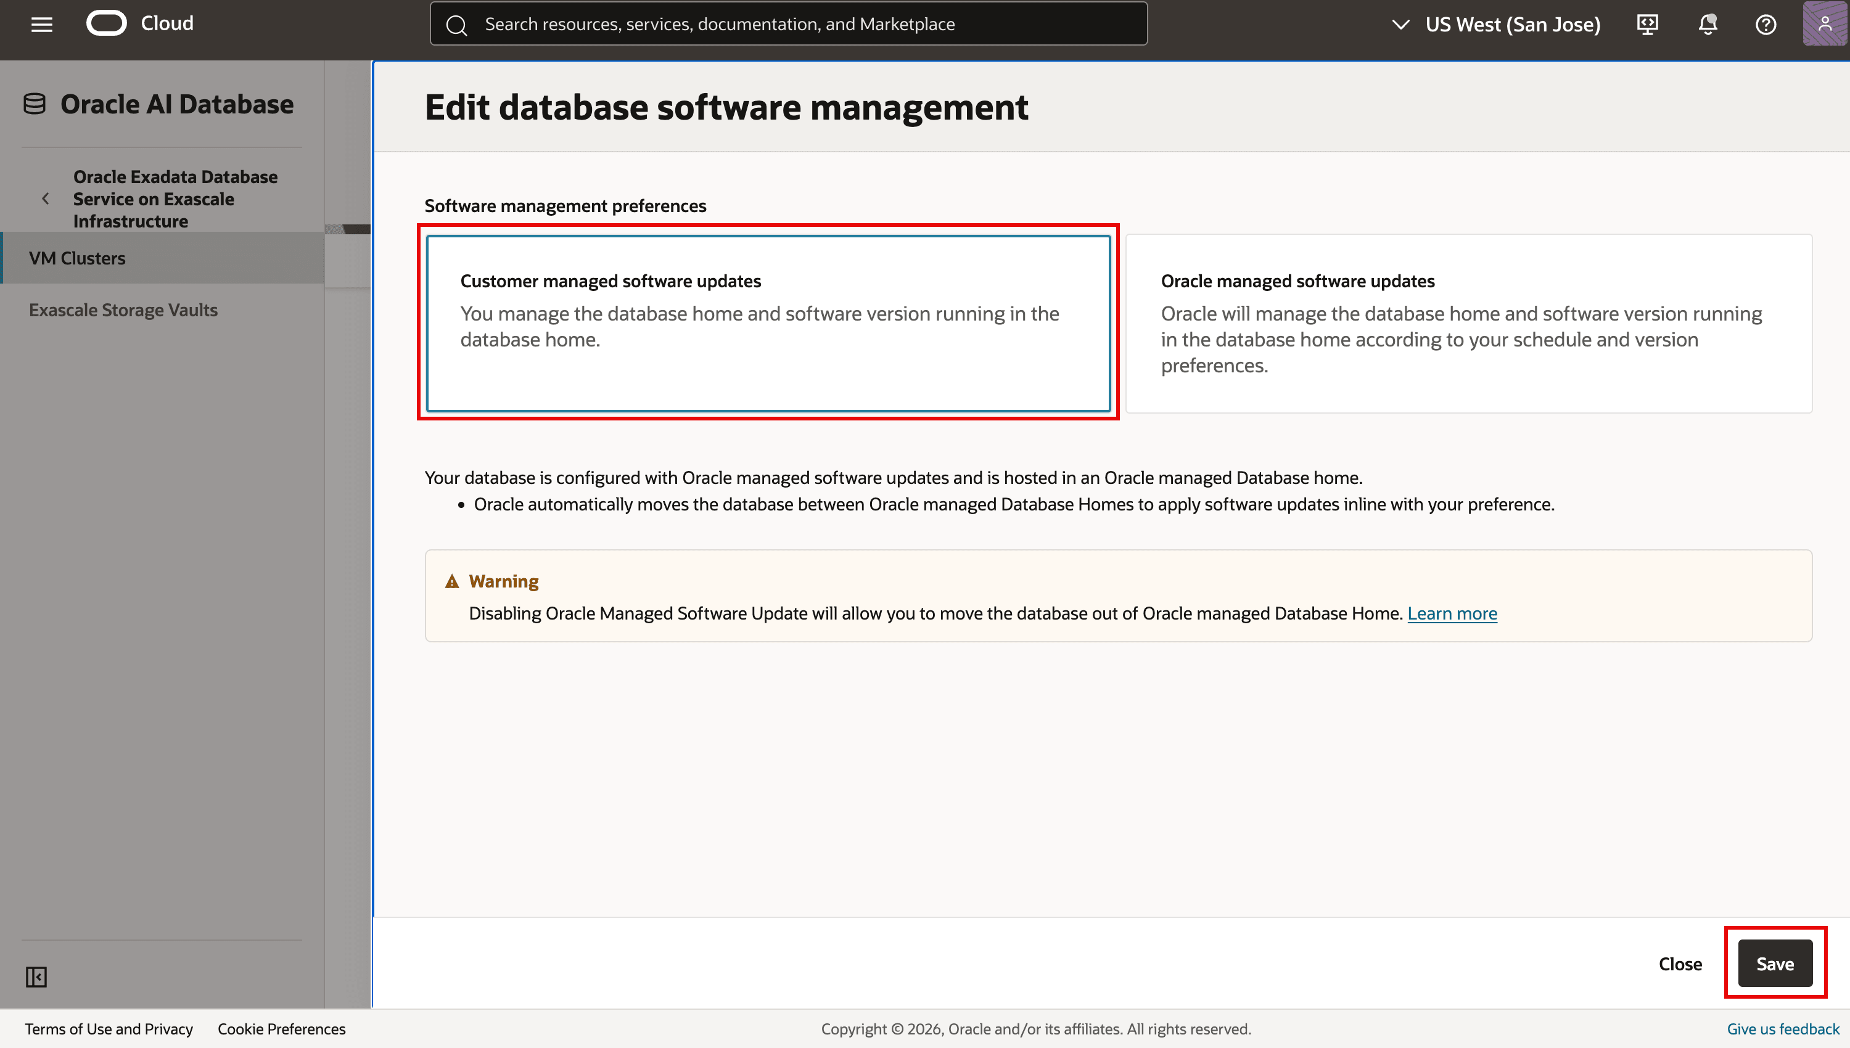The image size is (1850, 1048).
Task: Go back with the sidebar chevron arrow
Action: (46, 199)
